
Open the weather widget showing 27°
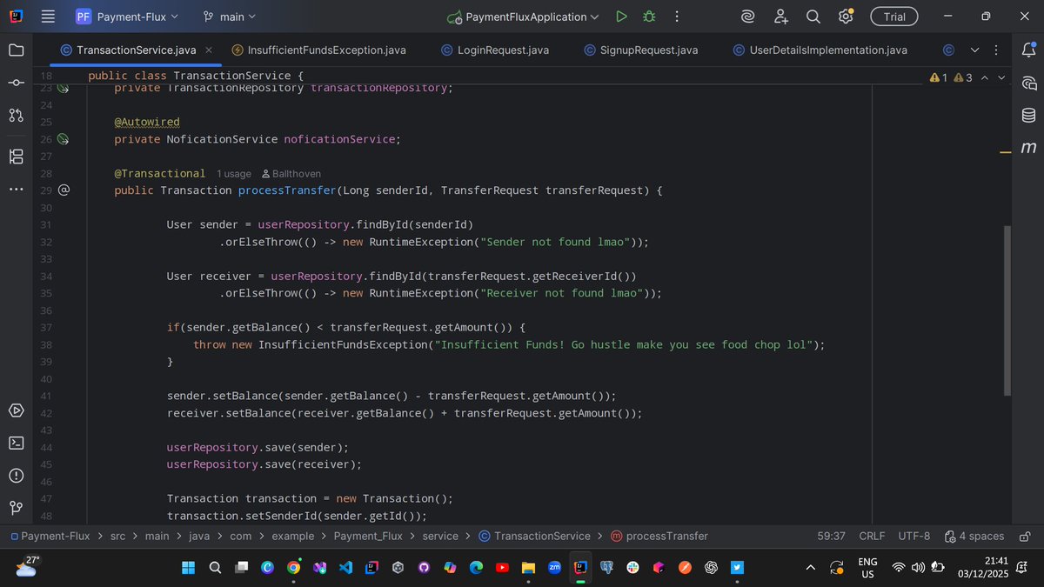coord(26,567)
